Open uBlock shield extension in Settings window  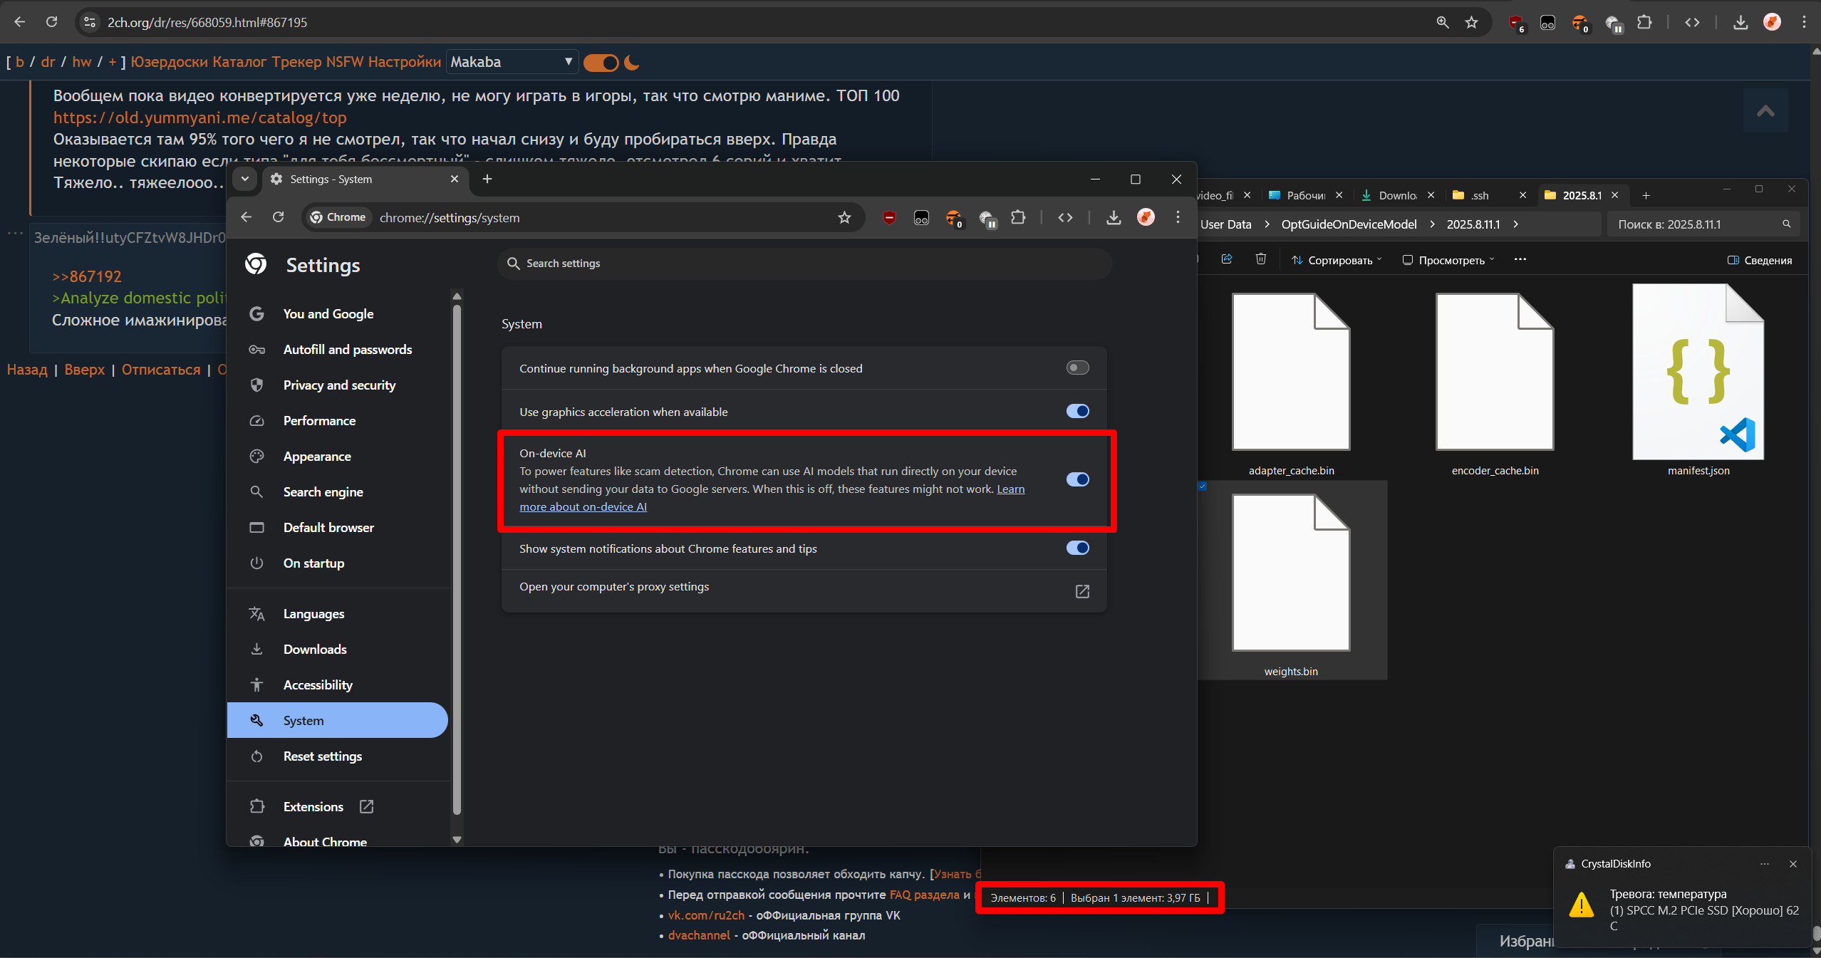(888, 218)
